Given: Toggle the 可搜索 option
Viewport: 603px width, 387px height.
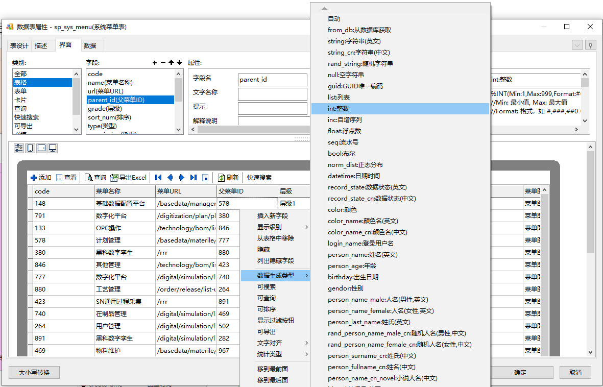Looking at the screenshot, I should pyautogui.click(x=275, y=286).
